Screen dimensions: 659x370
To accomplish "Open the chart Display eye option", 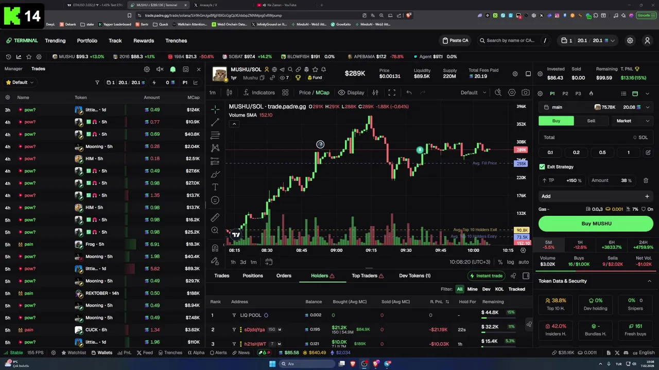I will click(351, 92).
